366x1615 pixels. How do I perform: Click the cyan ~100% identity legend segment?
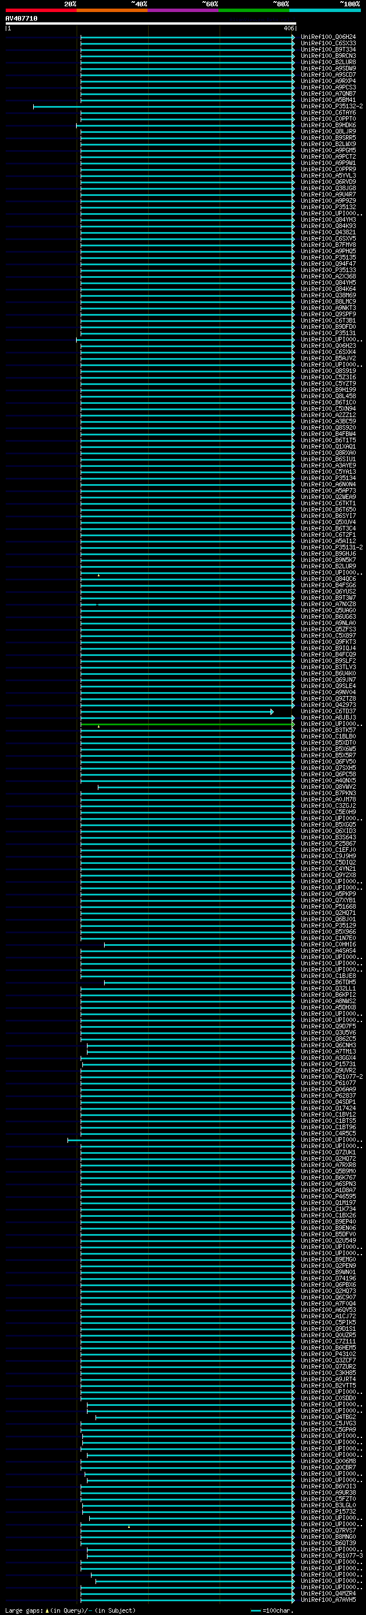[325, 10]
